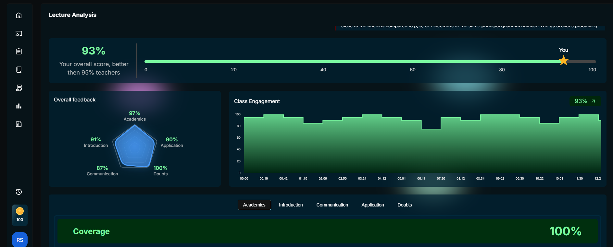This screenshot has width=613, height=247.
Task: Open the history clock icon
Action: [19, 192]
